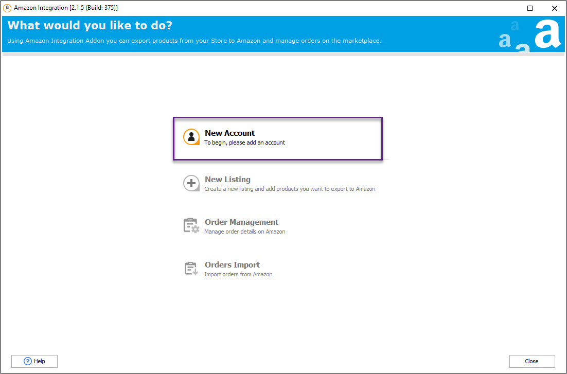Click 'Manage order details on Amazon' text
Viewport: 567px width, 374px height.
(244, 231)
